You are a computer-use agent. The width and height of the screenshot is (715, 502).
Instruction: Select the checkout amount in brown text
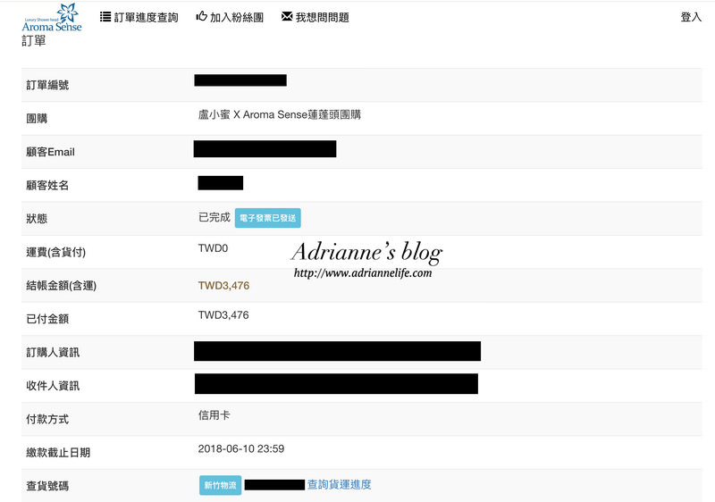(224, 286)
